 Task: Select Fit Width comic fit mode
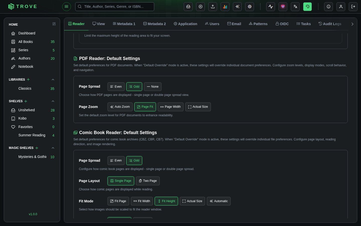[142, 201]
